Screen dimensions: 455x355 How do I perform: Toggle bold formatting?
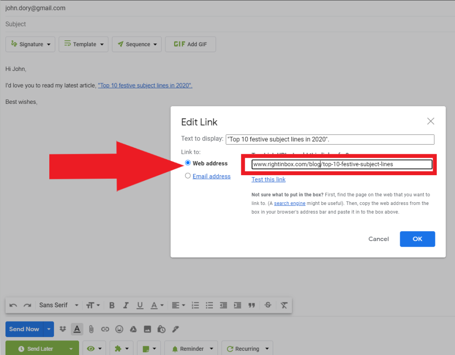(112, 305)
